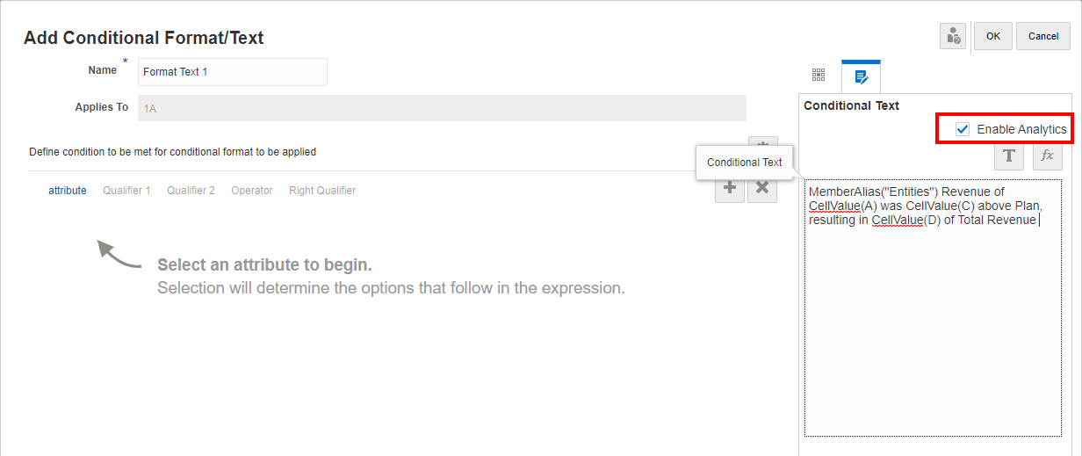This screenshot has width=1082, height=456.
Task: Open the Operator selector
Action: (252, 191)
